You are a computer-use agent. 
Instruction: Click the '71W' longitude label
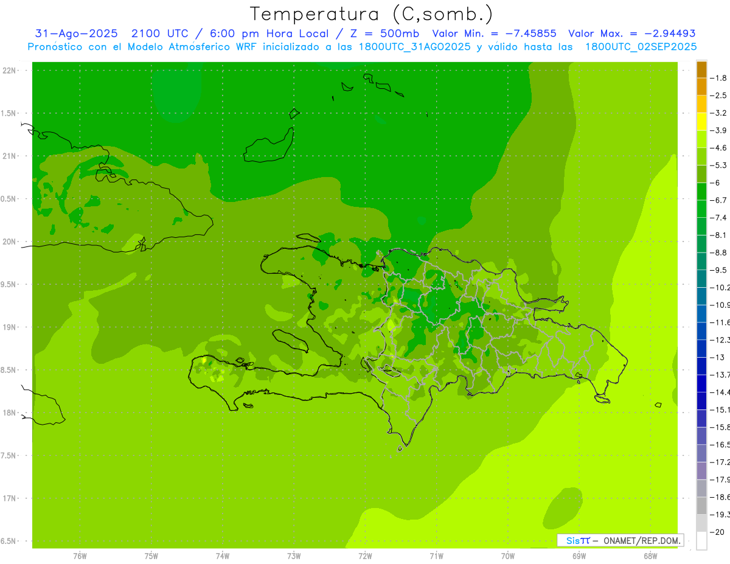436,556
